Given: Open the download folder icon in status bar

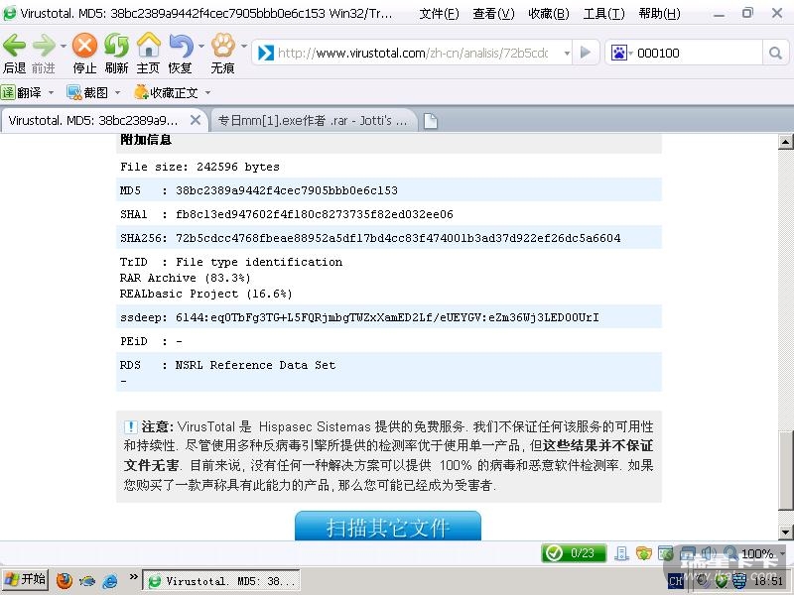Looking at the screenshot, I should pyautogui.click(x=643, y=553).
